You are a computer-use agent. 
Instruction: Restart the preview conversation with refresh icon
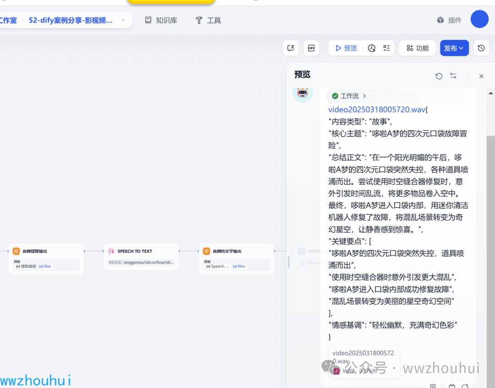[439, 76]
